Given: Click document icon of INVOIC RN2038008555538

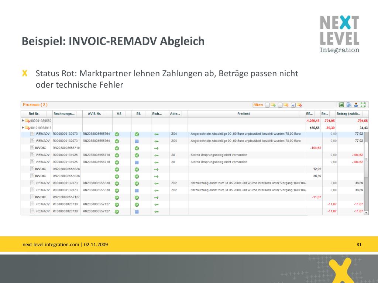Looking at the screenshot, I should 32,176.
